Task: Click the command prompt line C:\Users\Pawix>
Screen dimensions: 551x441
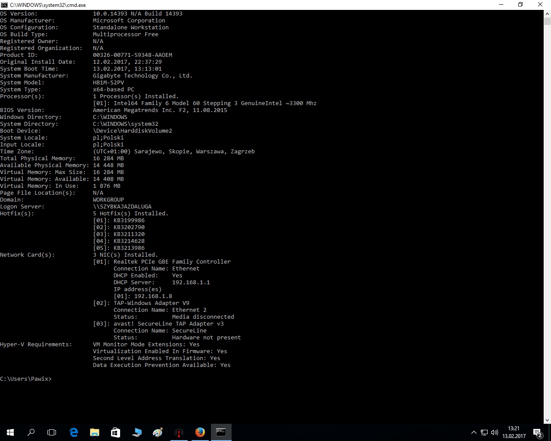Action: pos(26,379)
